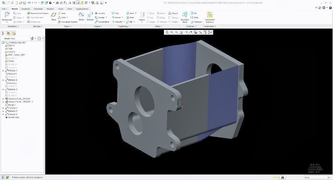Image resolution: width=333 pixels, height=180 pixels.
Task: Click the Component Interface icon
Action: click(x=210, y=15)
